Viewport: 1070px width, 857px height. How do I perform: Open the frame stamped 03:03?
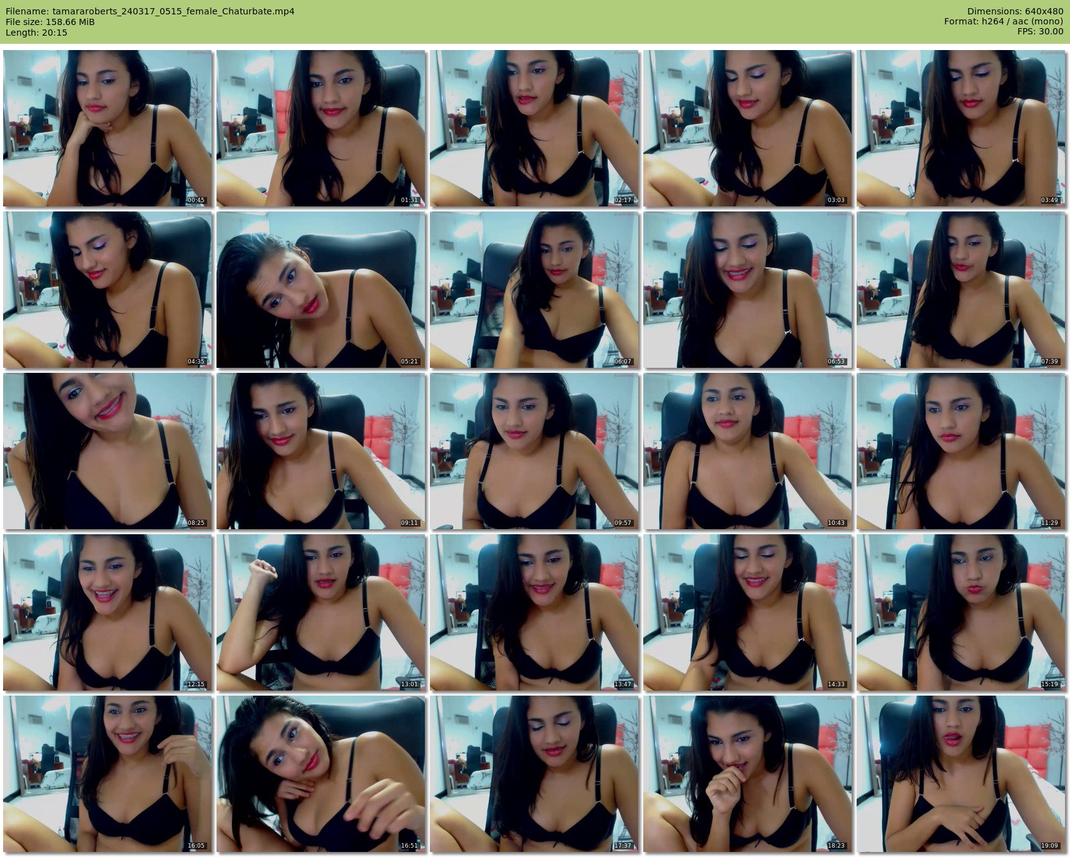tap(748, 128)
